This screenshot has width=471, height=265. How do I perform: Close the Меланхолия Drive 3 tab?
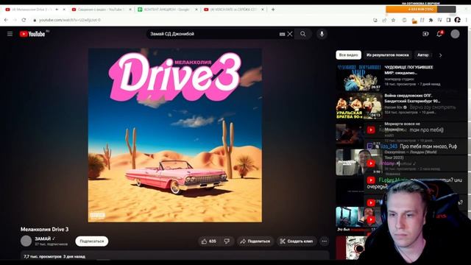pyautogui.click(x=64, y=10)
